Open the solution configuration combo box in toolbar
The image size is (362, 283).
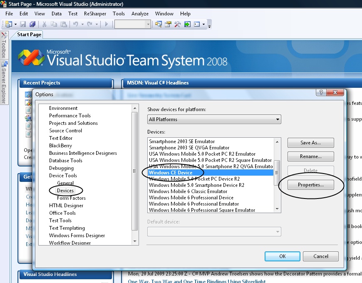133,24
